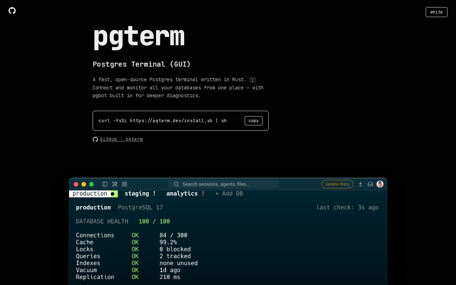This screenshot has width=456, height=285.
Task: Switch to the analytics database tab
Action: pyautogui.click(x=186, y=194)
